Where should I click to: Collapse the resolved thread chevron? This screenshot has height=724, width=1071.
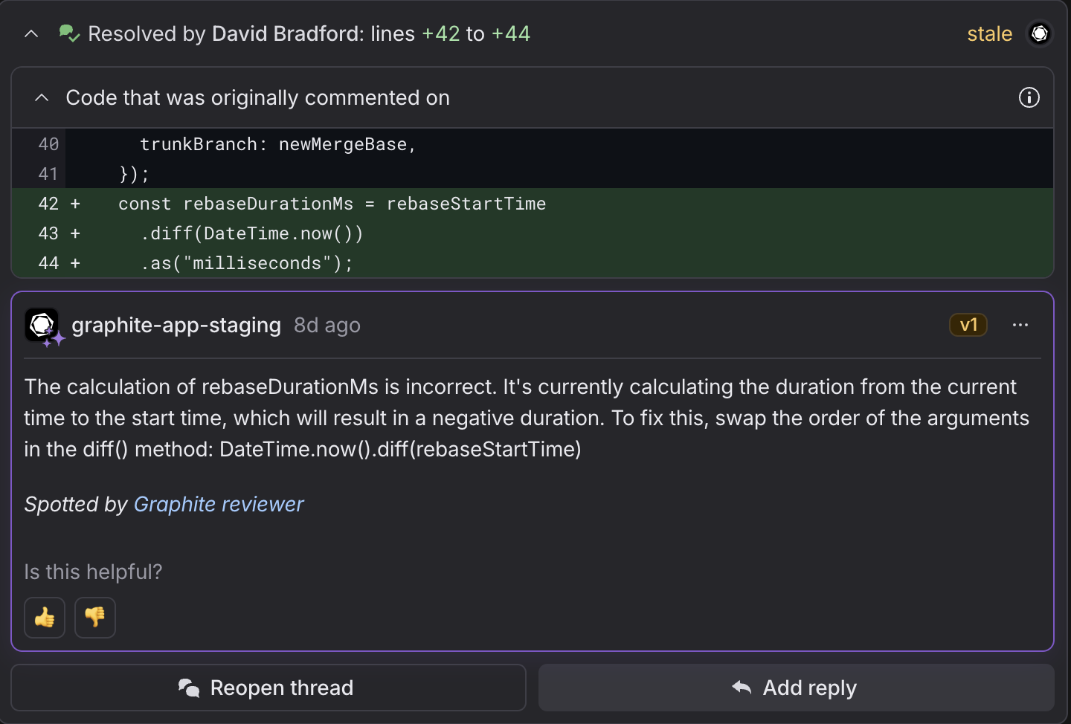click(x=31, y=33)
